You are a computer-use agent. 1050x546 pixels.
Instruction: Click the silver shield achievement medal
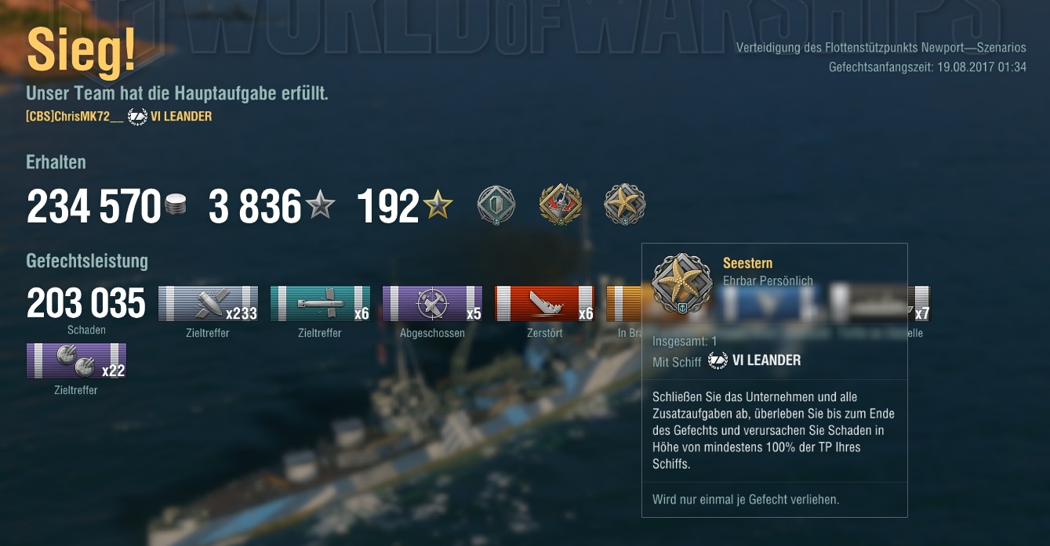pyautogui.click(x=496, y=205)
